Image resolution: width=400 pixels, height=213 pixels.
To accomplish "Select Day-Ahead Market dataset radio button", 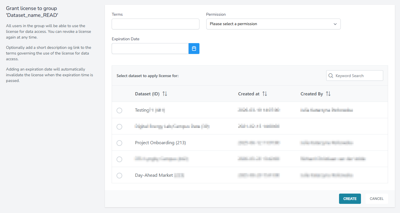I will point(119,176).
